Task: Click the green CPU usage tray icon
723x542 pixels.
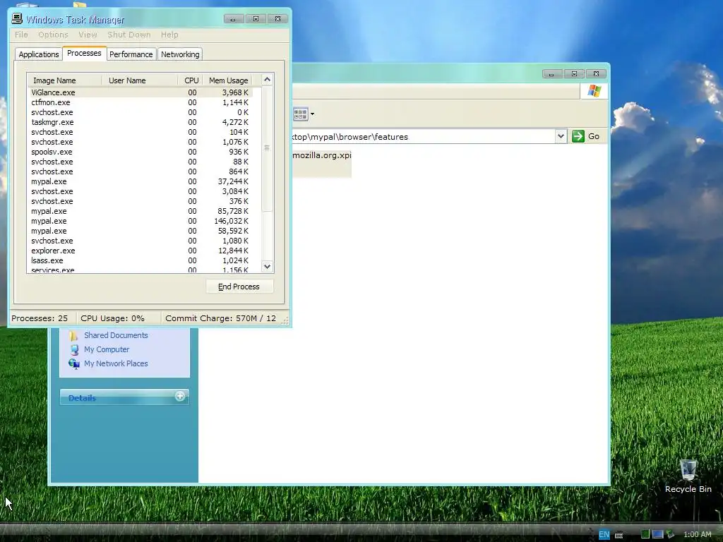Action: (645, 534)
